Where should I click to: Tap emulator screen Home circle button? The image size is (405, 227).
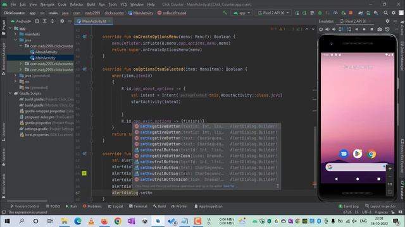coord(358,179)
